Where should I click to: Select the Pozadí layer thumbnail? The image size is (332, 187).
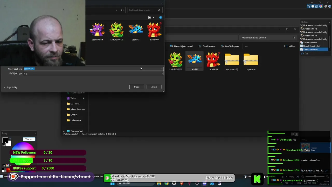[x=305, y=148]
